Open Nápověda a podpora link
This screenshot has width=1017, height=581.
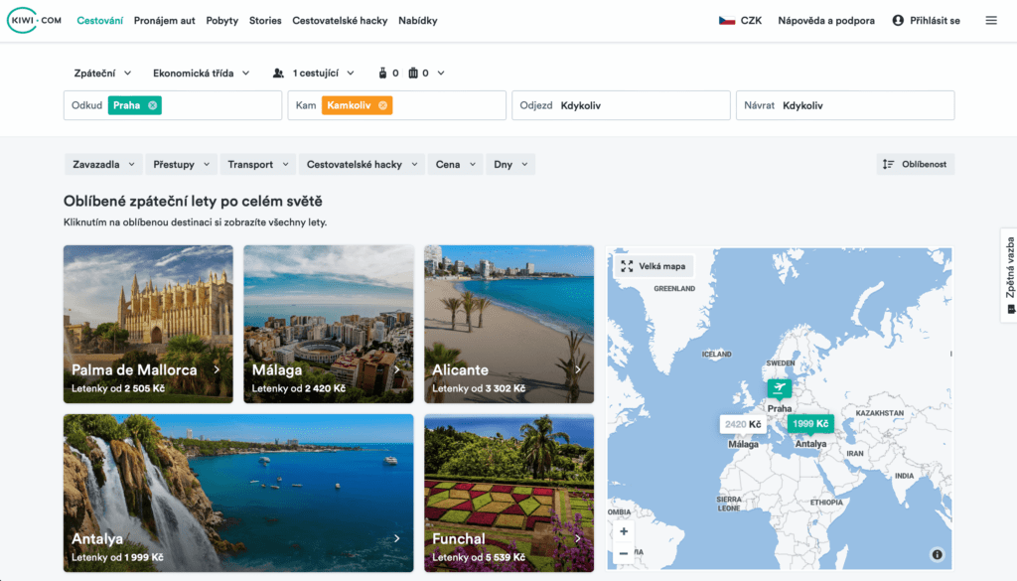click(x=826, y=20)
